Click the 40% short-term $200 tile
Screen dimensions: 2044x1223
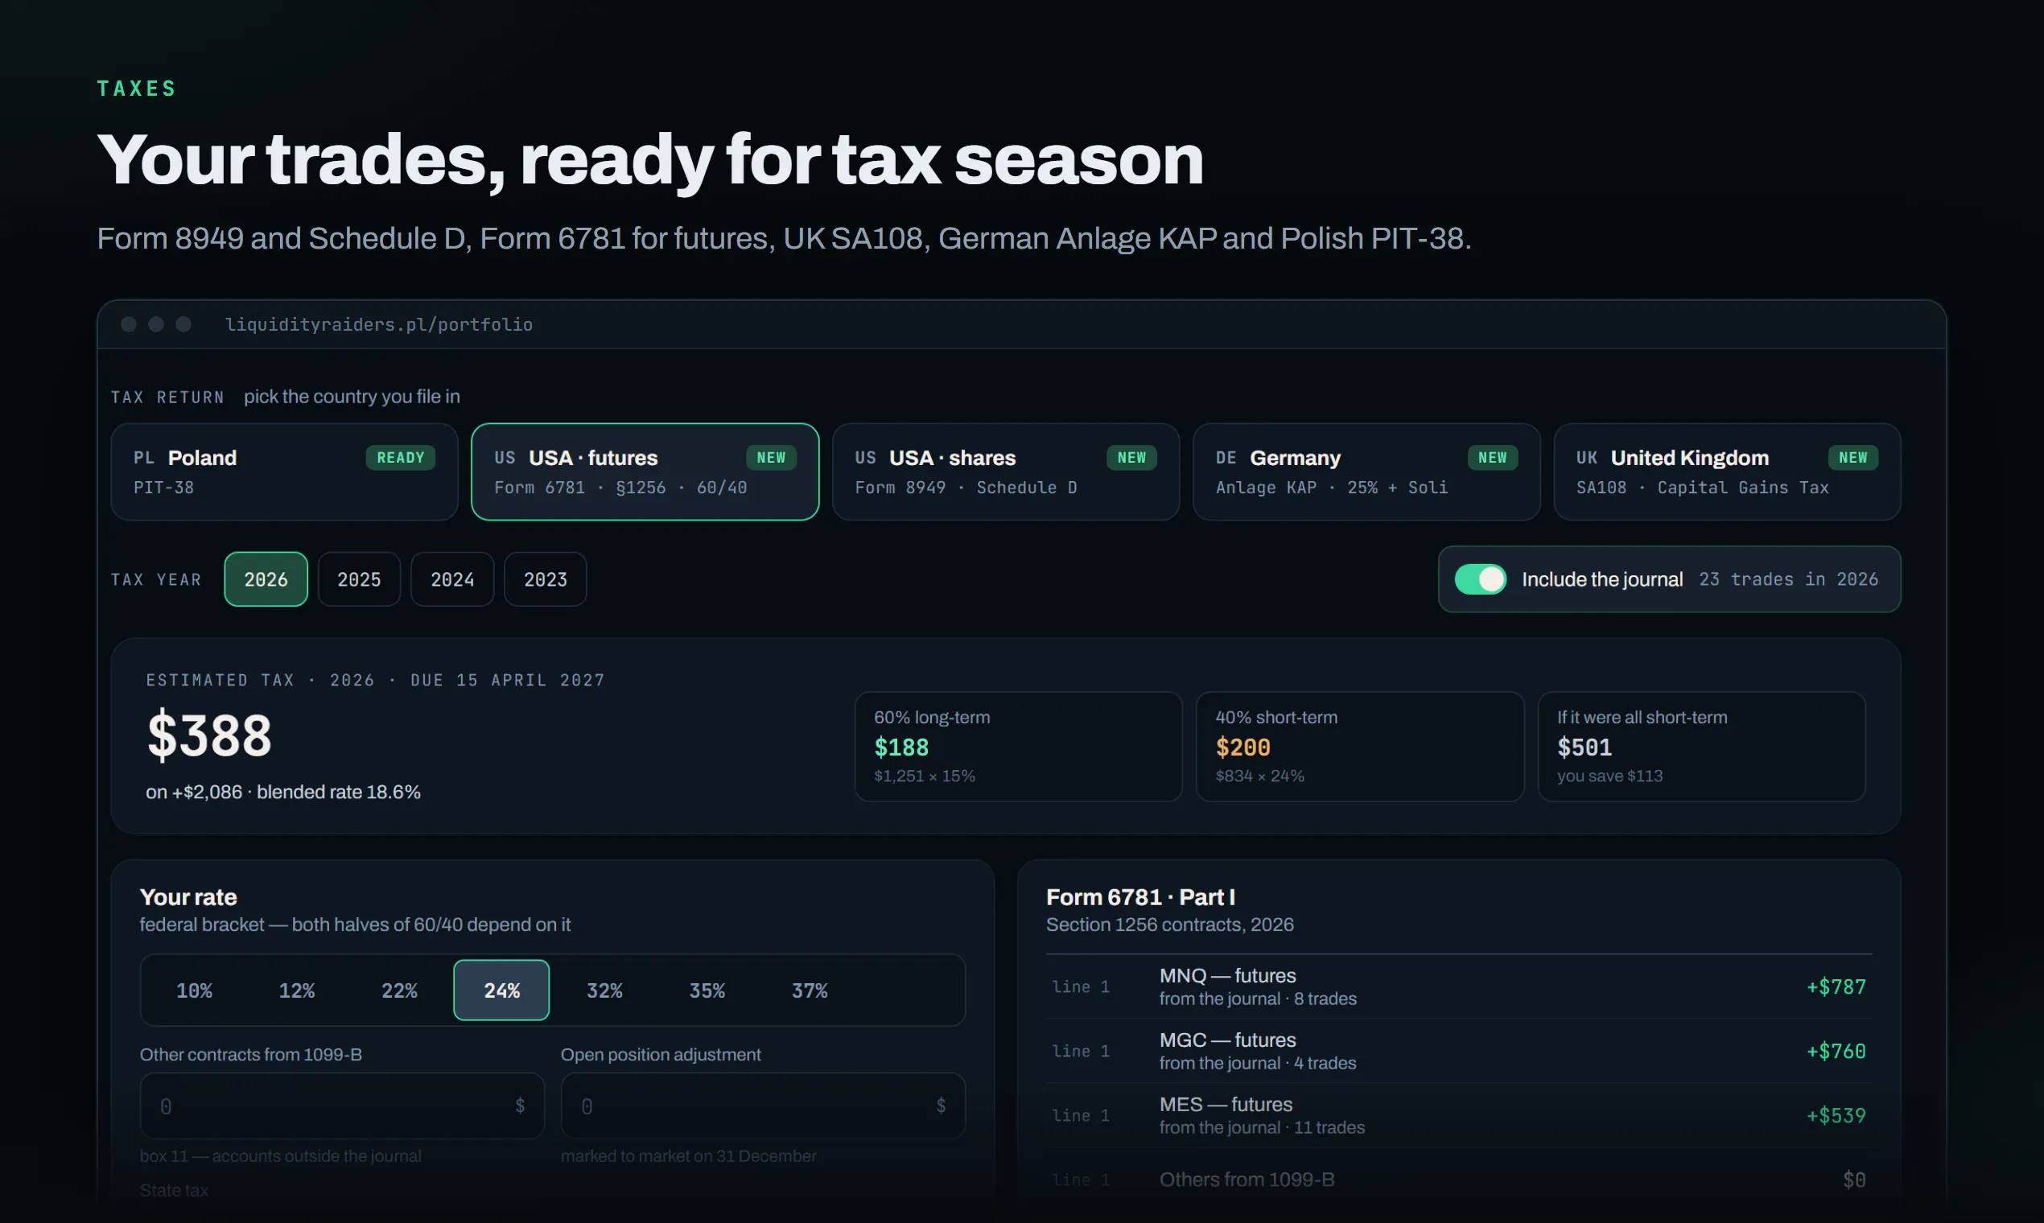(1360, 747)
